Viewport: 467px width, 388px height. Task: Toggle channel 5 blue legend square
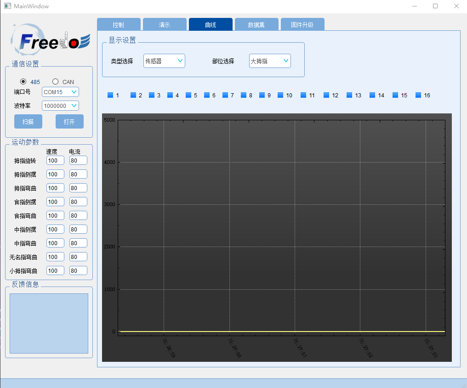pyautogui.click(x=188, y=95)
